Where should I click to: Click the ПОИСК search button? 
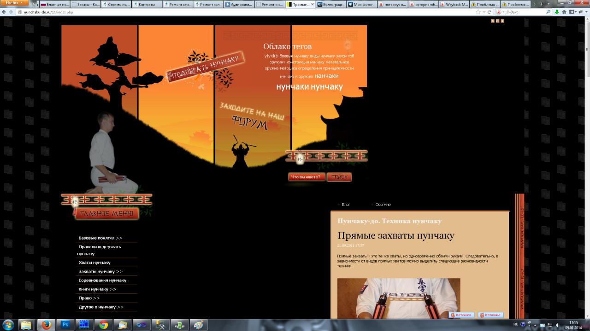pos(339,177)
